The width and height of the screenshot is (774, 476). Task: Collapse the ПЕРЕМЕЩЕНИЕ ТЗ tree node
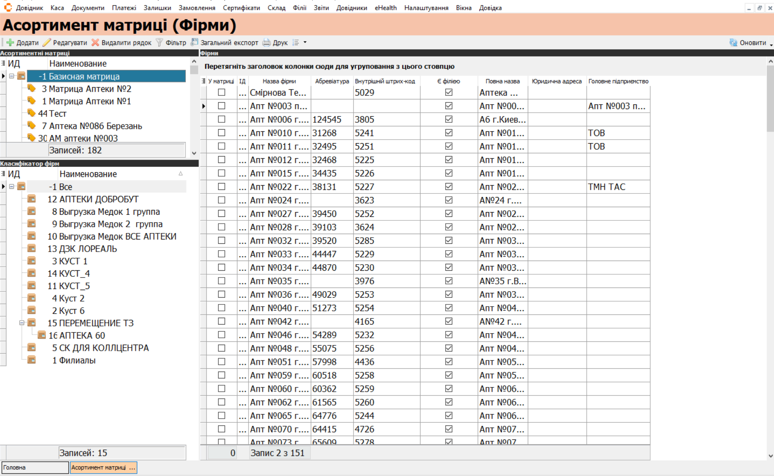[x=22, y=323]
